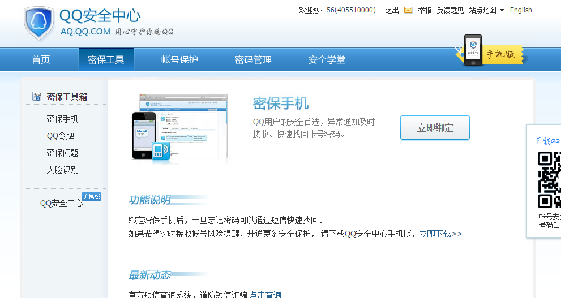Click the QQ Security Center shield logo
This screenshot has height=298, width=561.
[x=39, y=23]
